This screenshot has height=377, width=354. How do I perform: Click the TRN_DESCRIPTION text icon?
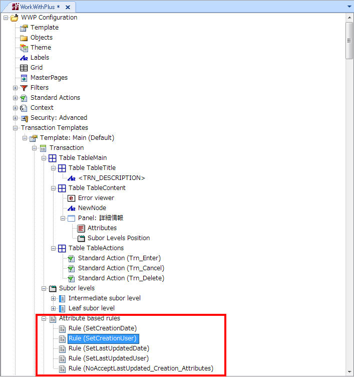71,178
